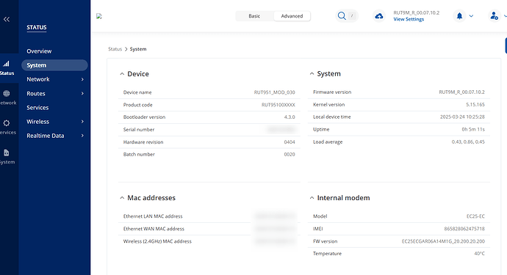The image size is (507, 275).
Task: Click Status in the breadcrumb
Action: click(x=115, y=49)
